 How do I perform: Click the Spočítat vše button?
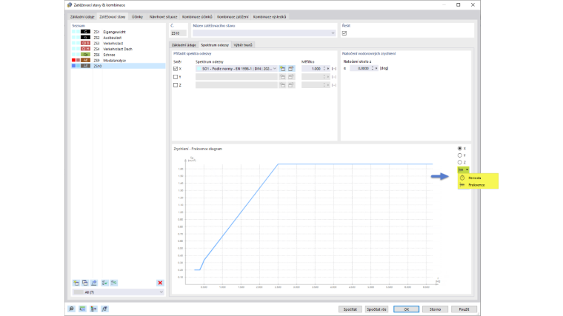tap(376, 309)
